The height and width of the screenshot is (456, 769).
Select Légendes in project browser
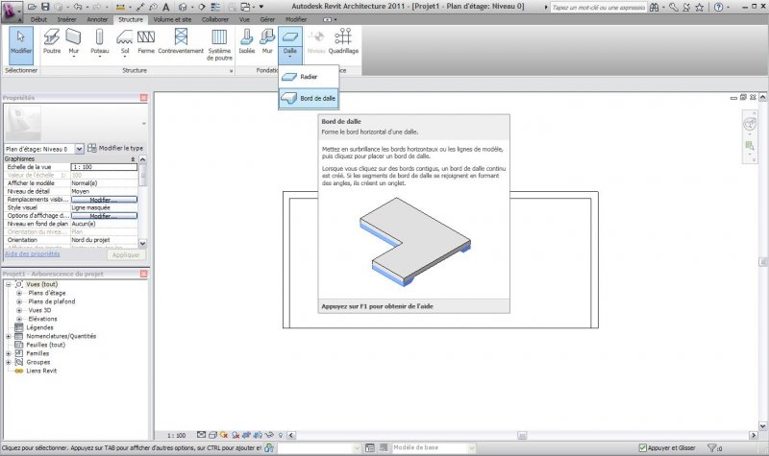(x=39, y=327)
